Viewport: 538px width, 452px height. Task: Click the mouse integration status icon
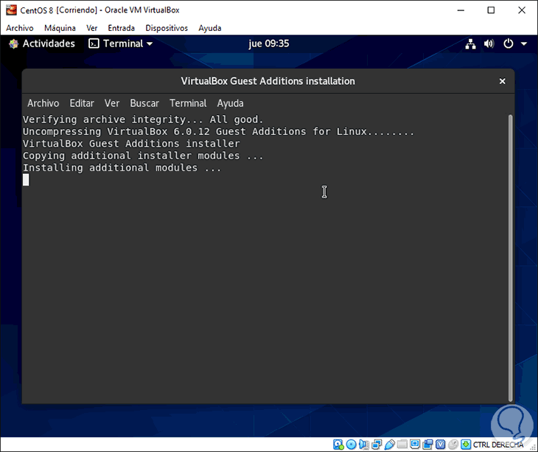(453, 445)
